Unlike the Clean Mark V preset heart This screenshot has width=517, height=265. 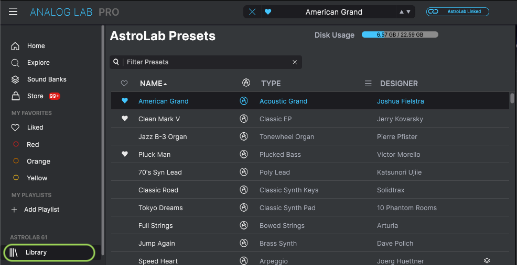125,119
